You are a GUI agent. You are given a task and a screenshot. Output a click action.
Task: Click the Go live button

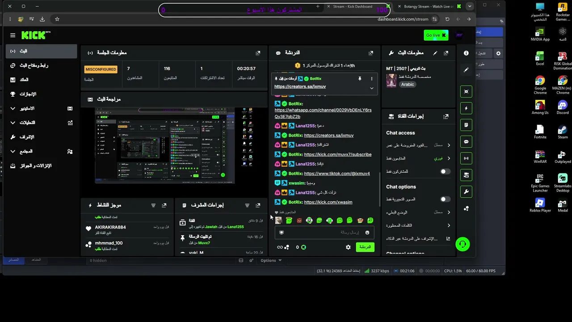(x=436, y=35)
